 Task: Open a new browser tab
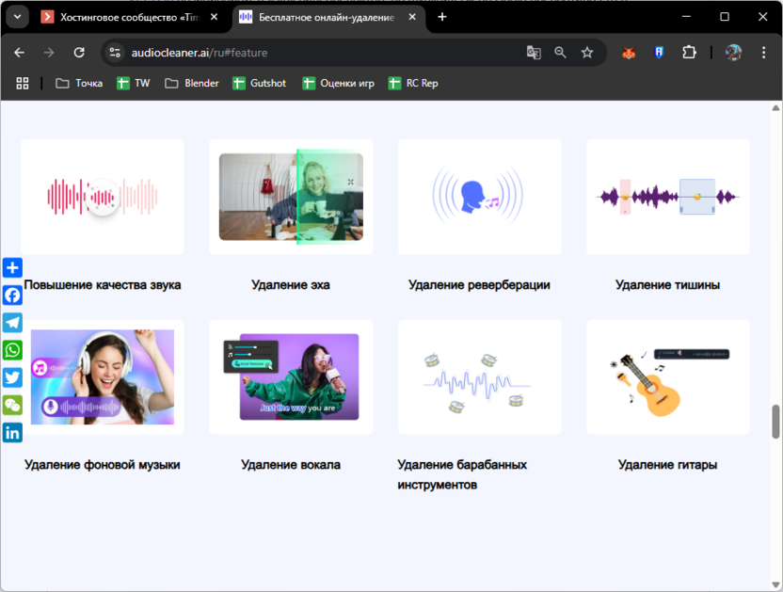[442, 17]
